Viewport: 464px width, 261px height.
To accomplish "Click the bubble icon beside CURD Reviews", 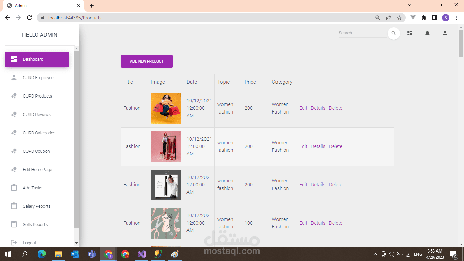I will pyautogui.click(x=14, y=114).
